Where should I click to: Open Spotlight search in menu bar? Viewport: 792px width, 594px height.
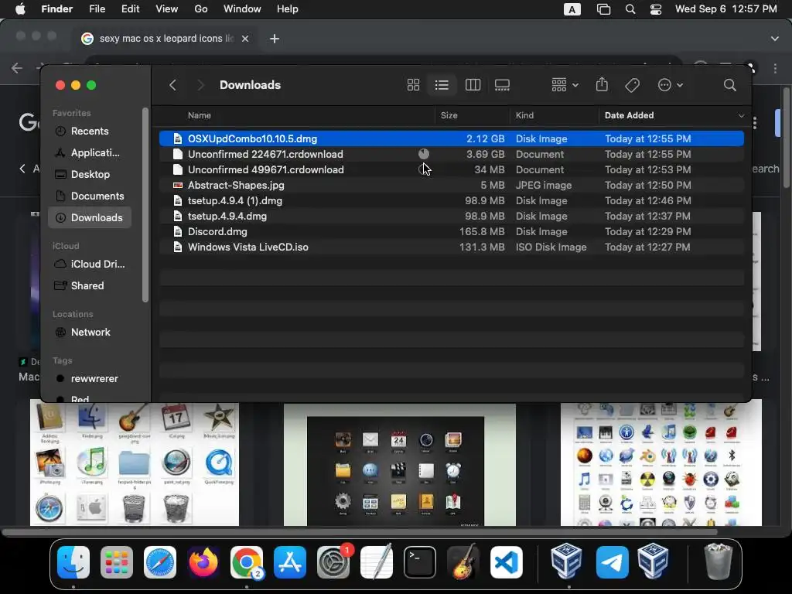pyautogui.click(x=630, y=9)
